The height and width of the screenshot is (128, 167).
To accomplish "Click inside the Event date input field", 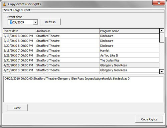I will [x=21, y=22].
